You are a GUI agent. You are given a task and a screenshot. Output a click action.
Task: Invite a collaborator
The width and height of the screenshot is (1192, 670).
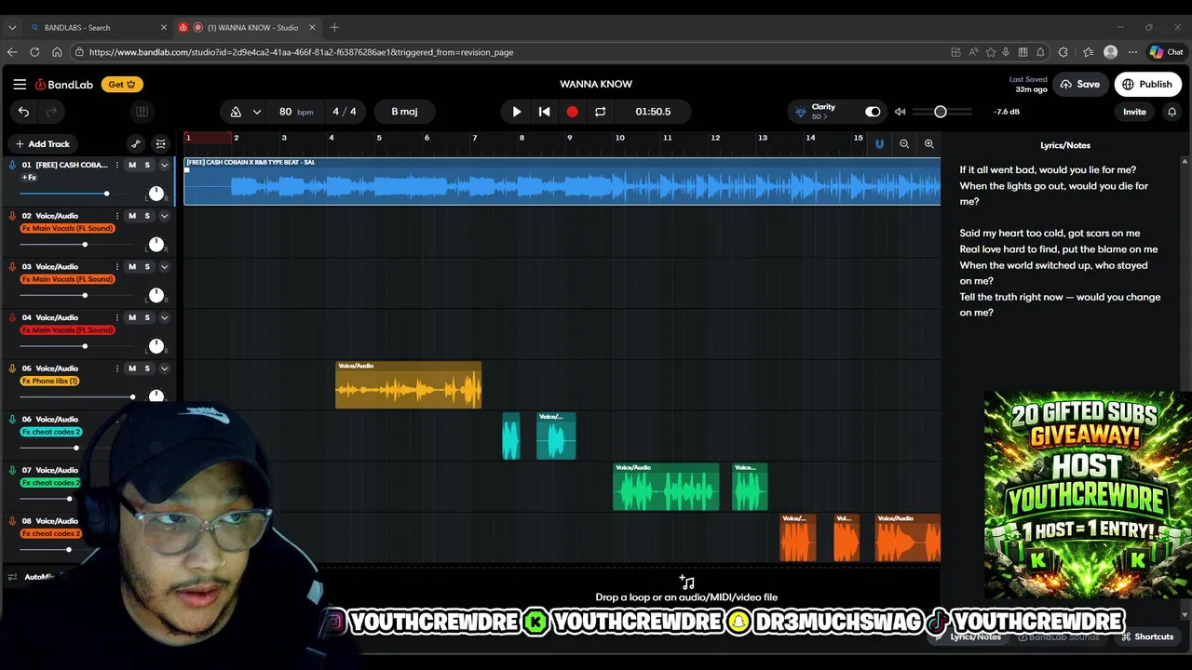1134,112
